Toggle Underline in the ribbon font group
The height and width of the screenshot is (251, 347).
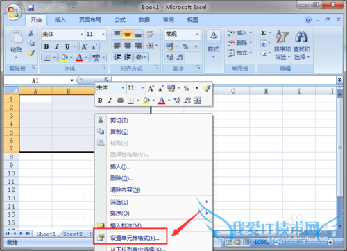click(x=67, y=46)
